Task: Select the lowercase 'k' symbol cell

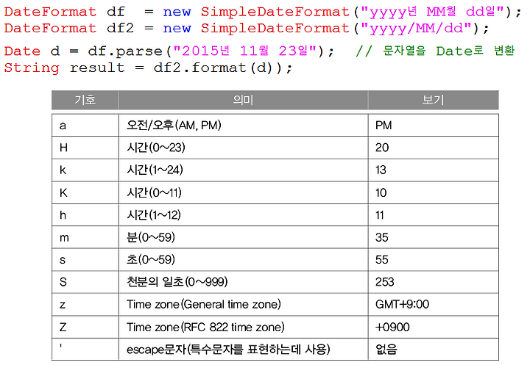Action: coord(85,170)
